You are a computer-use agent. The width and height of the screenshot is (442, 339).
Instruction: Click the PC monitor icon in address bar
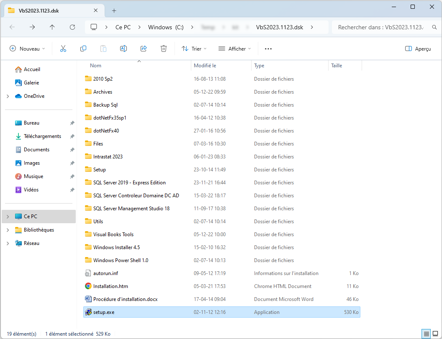coord(94,27)
